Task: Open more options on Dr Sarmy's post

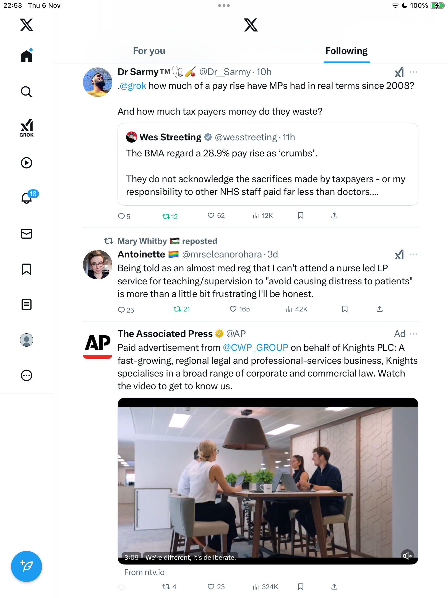Action: point(413,72)
